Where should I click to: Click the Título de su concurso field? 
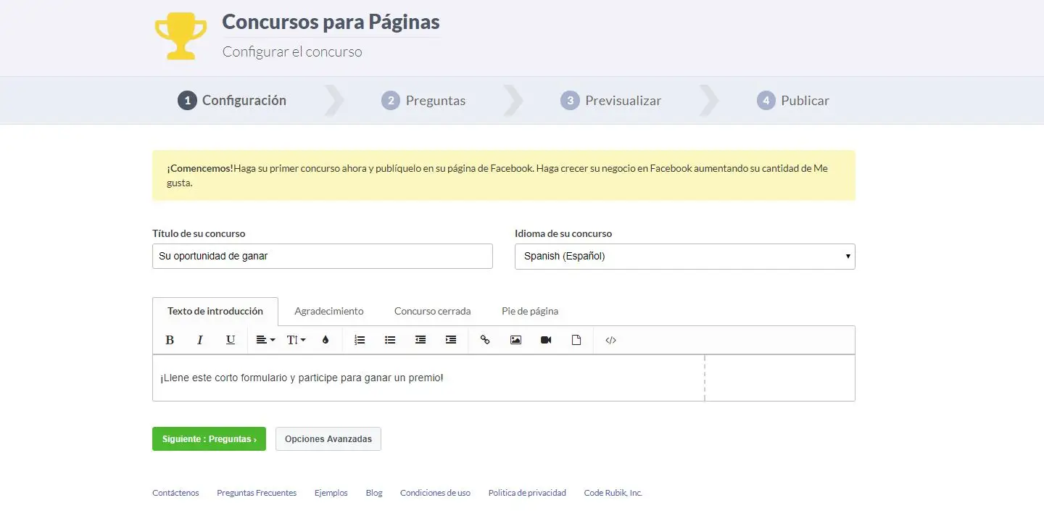pyautogui.click(x=322, y=257)
